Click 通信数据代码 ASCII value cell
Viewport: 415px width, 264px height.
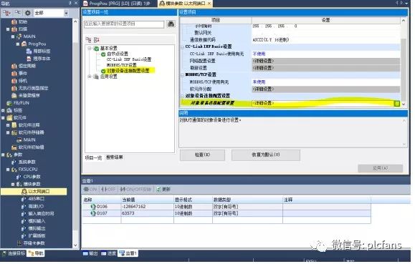(325, 40)
